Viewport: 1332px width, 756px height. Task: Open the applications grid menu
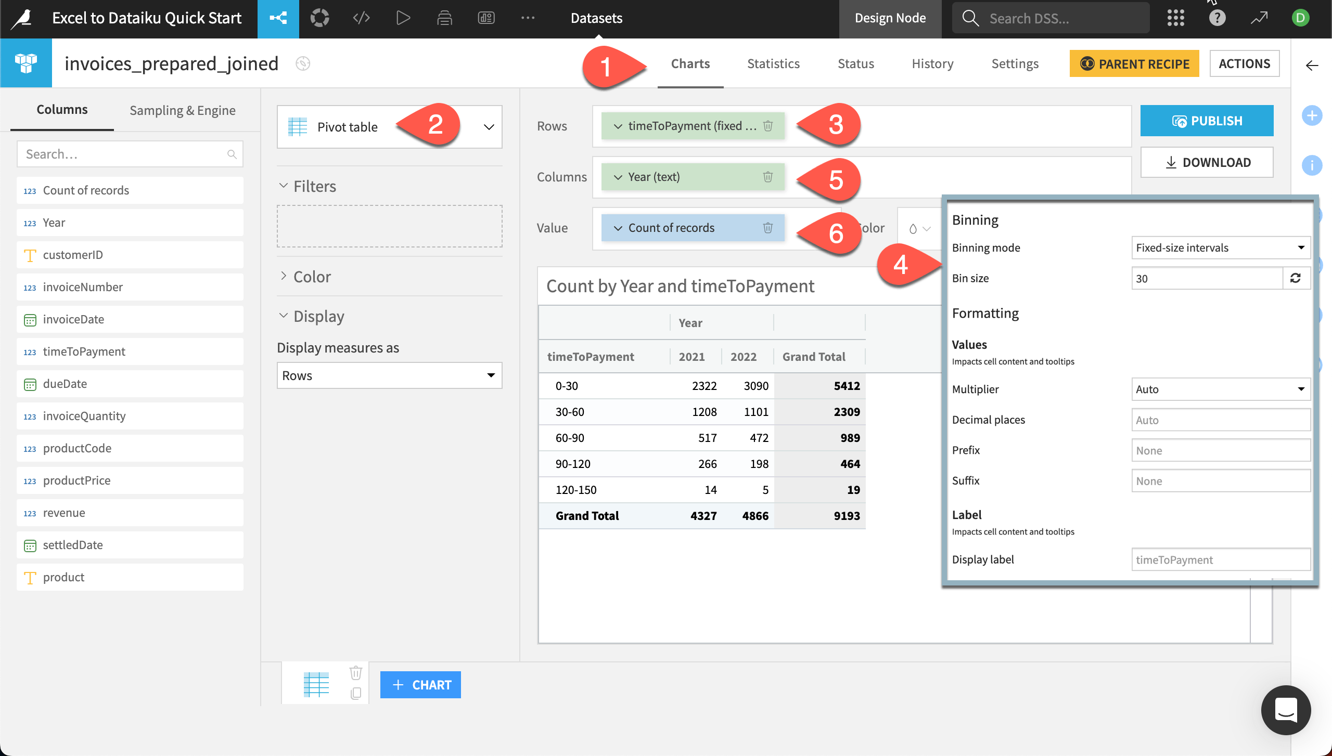[1175, 18]
